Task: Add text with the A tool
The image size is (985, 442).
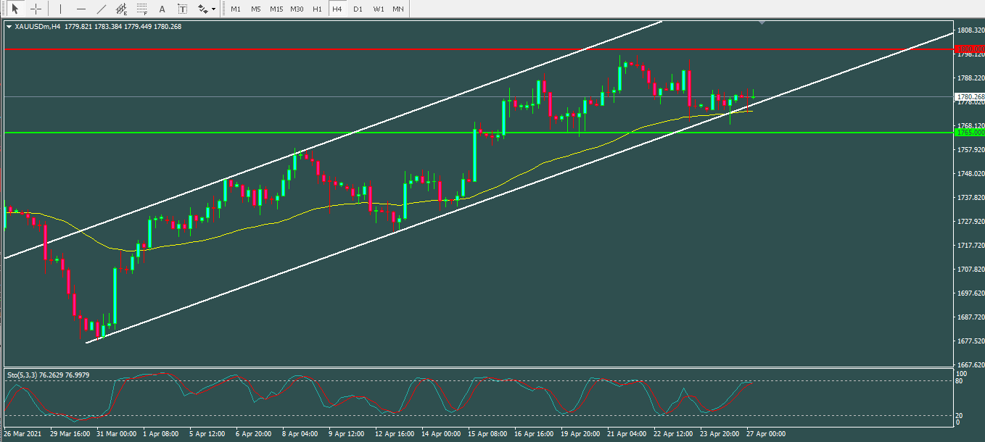Action: (x=162, y=9)
